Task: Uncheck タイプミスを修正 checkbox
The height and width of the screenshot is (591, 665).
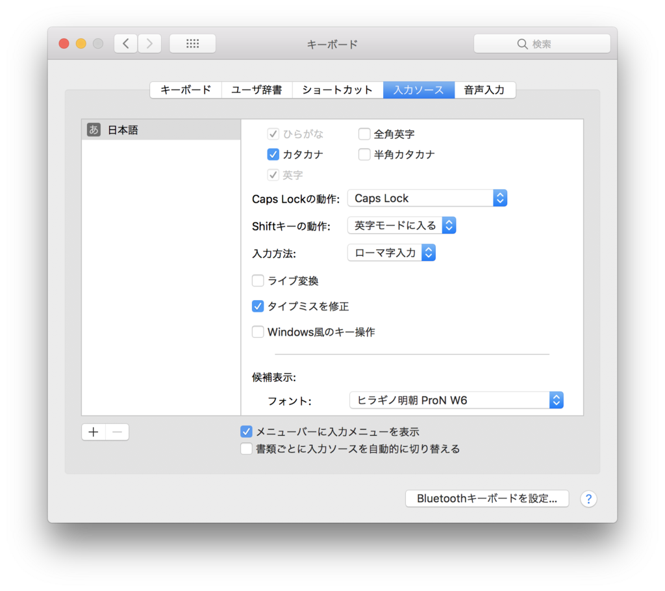Action: click(258, 307)
